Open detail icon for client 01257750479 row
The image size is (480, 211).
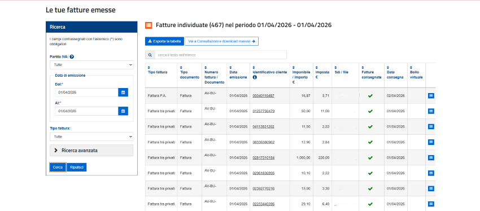click(x=431, y=111)
